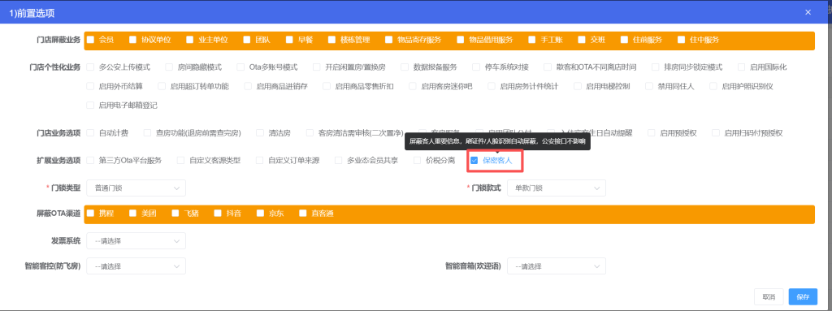Viewport: 832px width, 311px height.
Task: Enable the 自动计费 checkbox
Action: (x=90, y=132)
